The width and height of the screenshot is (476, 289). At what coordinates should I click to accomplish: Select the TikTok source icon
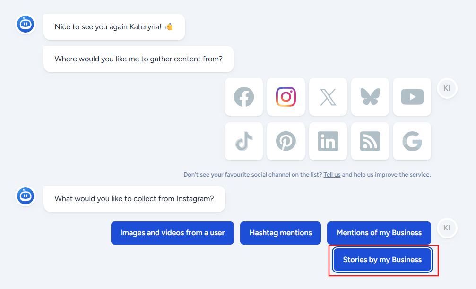click(x=244, y=141)
